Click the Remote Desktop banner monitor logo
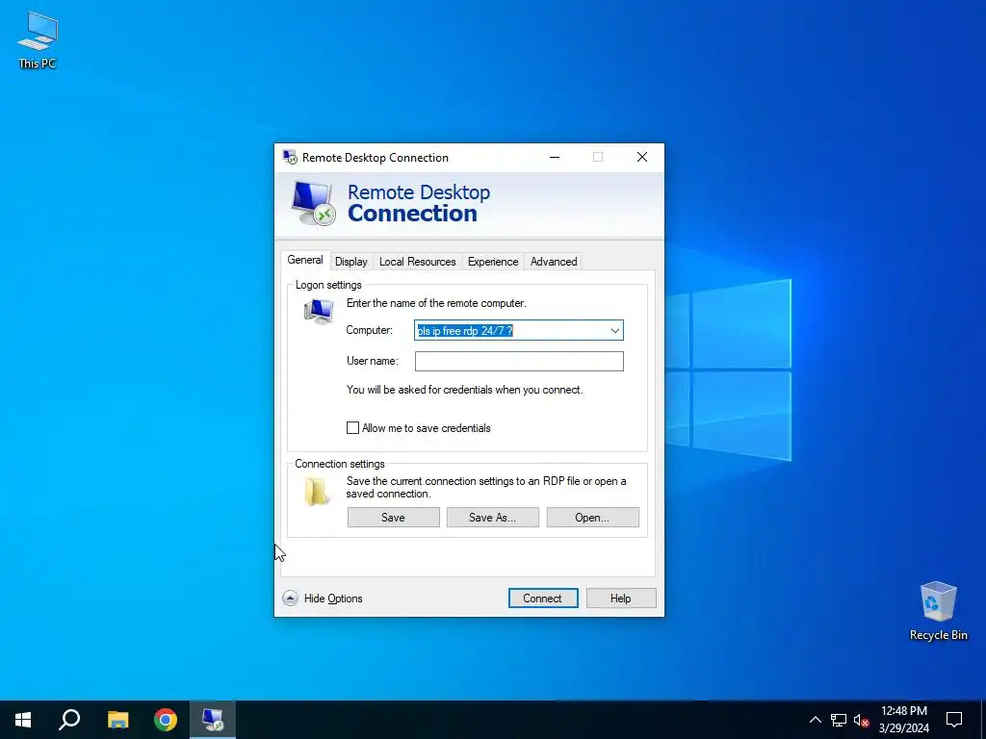The height and width of the screenshot is (739, 986). click(313, 203)
